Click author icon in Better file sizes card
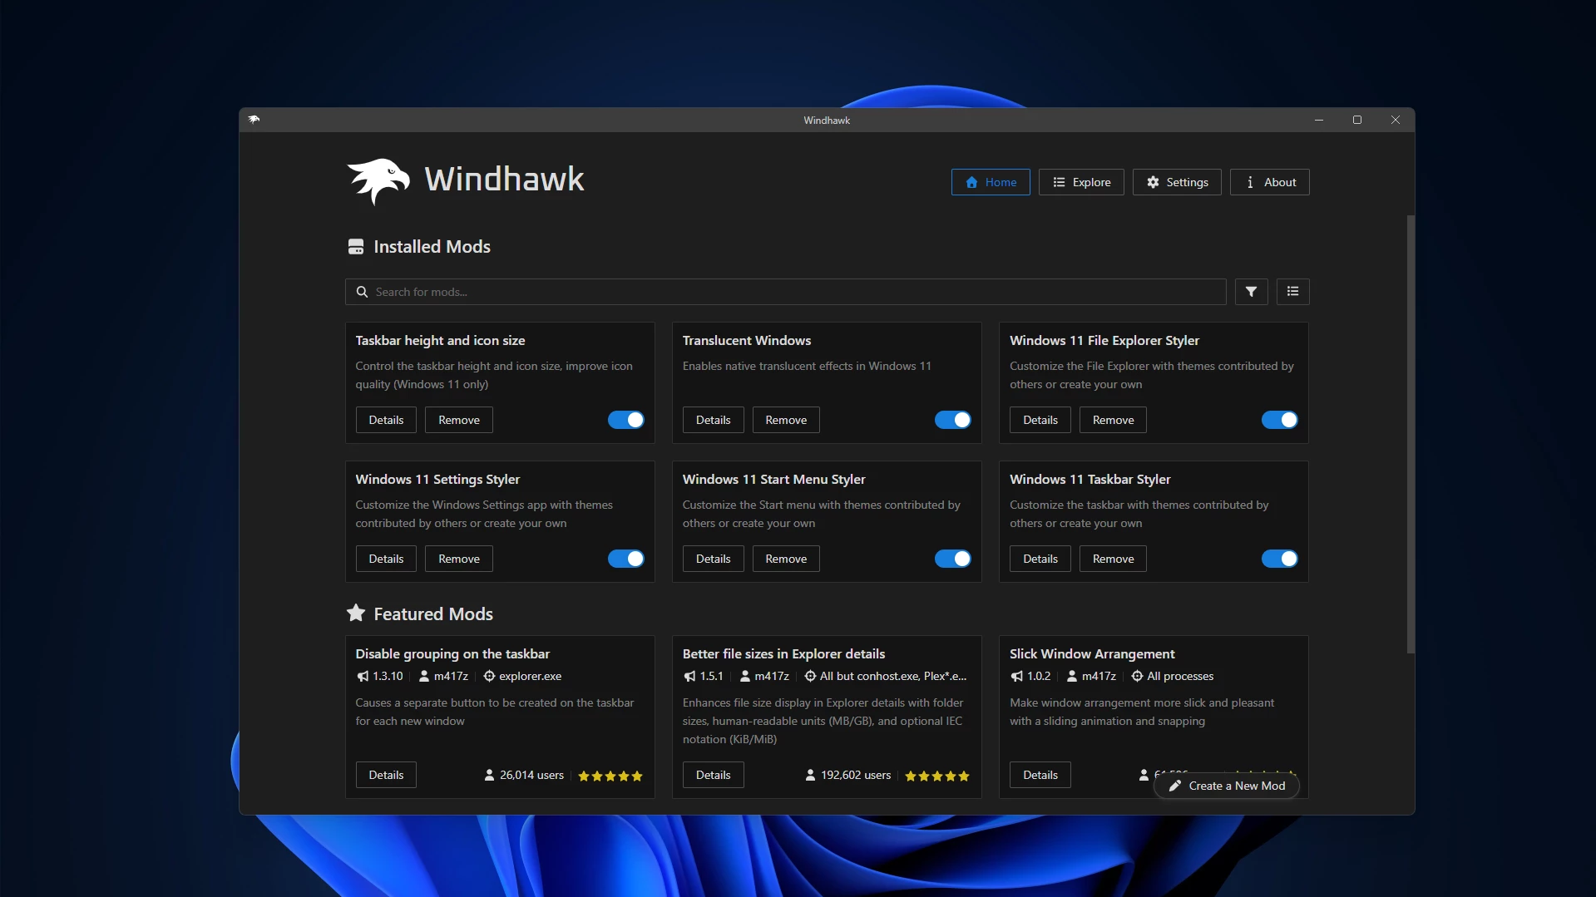 pyautogui.click(x=745, y=677)
